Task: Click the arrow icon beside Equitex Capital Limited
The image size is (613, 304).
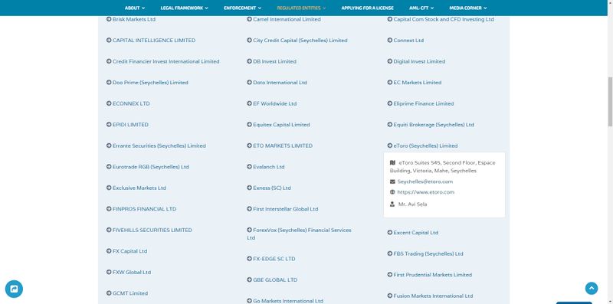Action: click(250, 125)
